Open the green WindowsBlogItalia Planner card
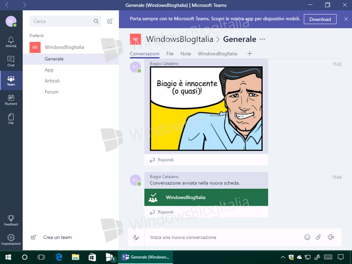 click(206, 197)
